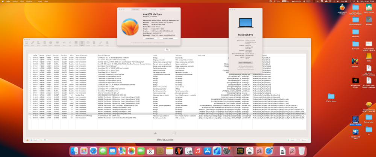Select the Micron/Crucial Technology P310 row

point(167,116)
